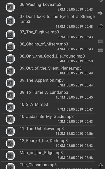This screenshot has width=105, height=169.
Task: Click the right arrow beside the 11.0M file row
Action: 100,26
